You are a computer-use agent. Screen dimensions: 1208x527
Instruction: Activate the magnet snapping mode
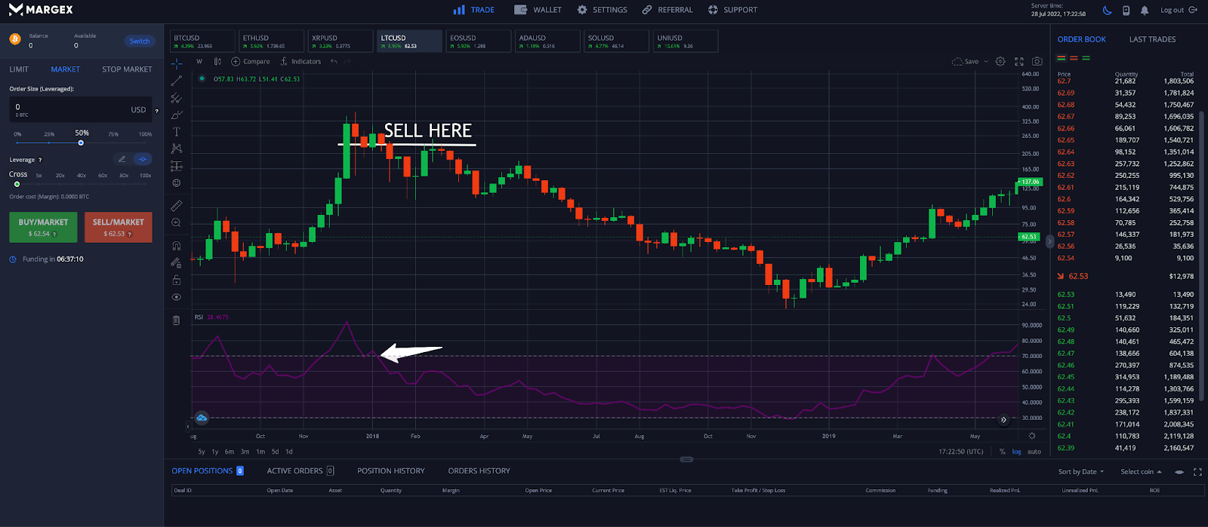coord(177,246)
